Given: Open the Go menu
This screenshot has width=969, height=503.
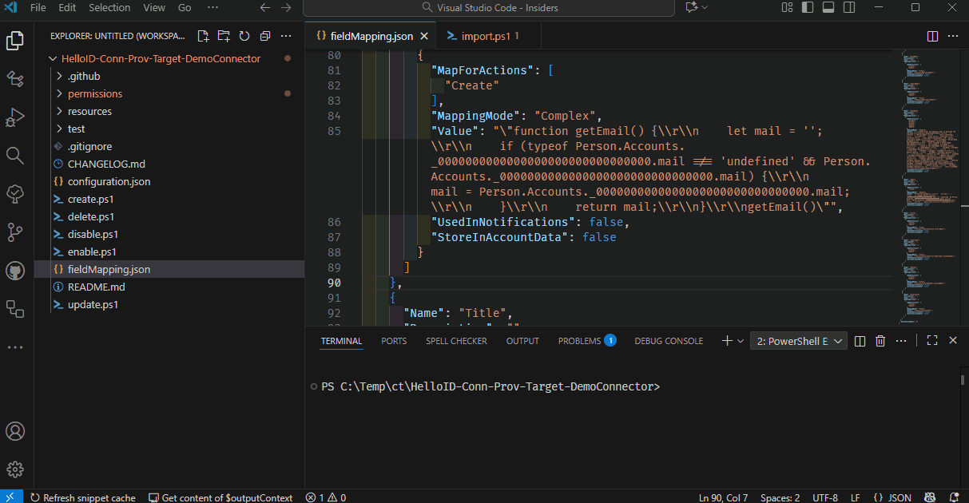Looking at the screenshot, I should [x=185, y=7].
